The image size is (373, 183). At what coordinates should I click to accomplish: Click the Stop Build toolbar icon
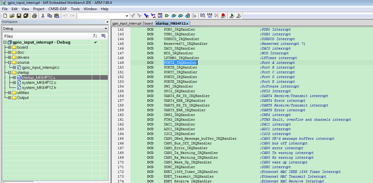pyautogui.click(x=216, y=16)
